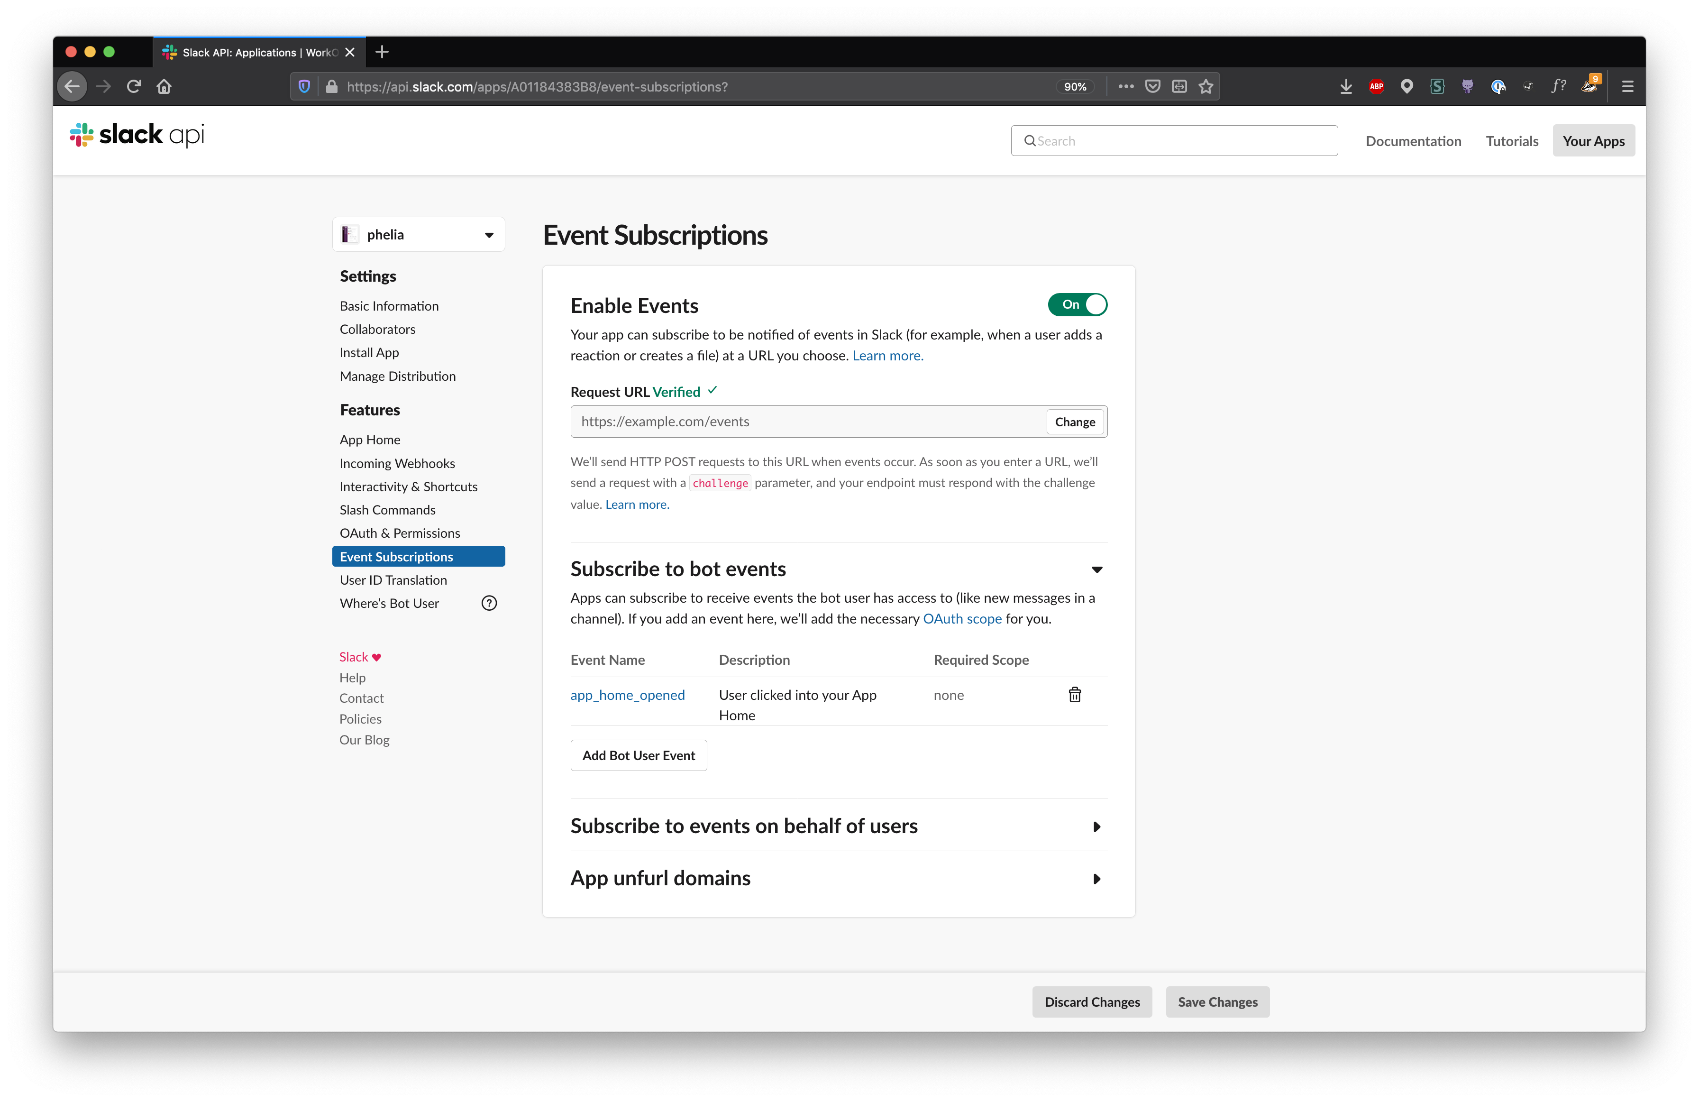1699x1102 pixels.
Task: Open OAuth & Permissions in the sidebar
Action: pyautogui.click(x=400, y=533)
